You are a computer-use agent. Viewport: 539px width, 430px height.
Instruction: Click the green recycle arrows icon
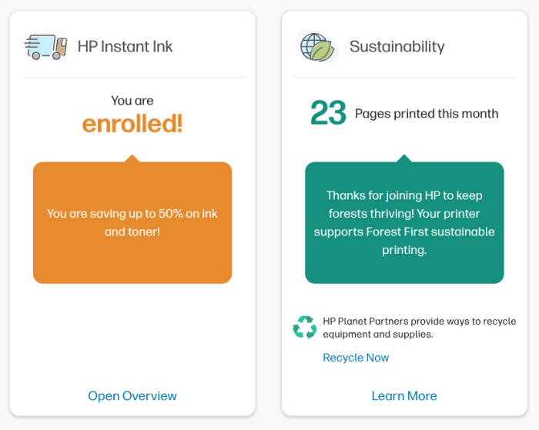[x=305, y=328]
